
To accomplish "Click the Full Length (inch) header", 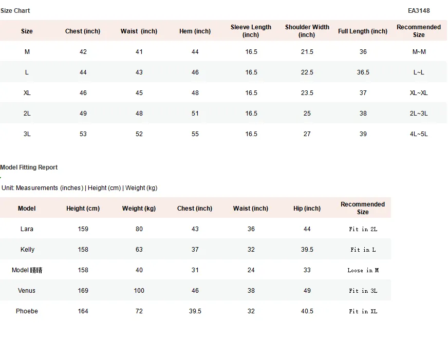I will tap(363, 31).
